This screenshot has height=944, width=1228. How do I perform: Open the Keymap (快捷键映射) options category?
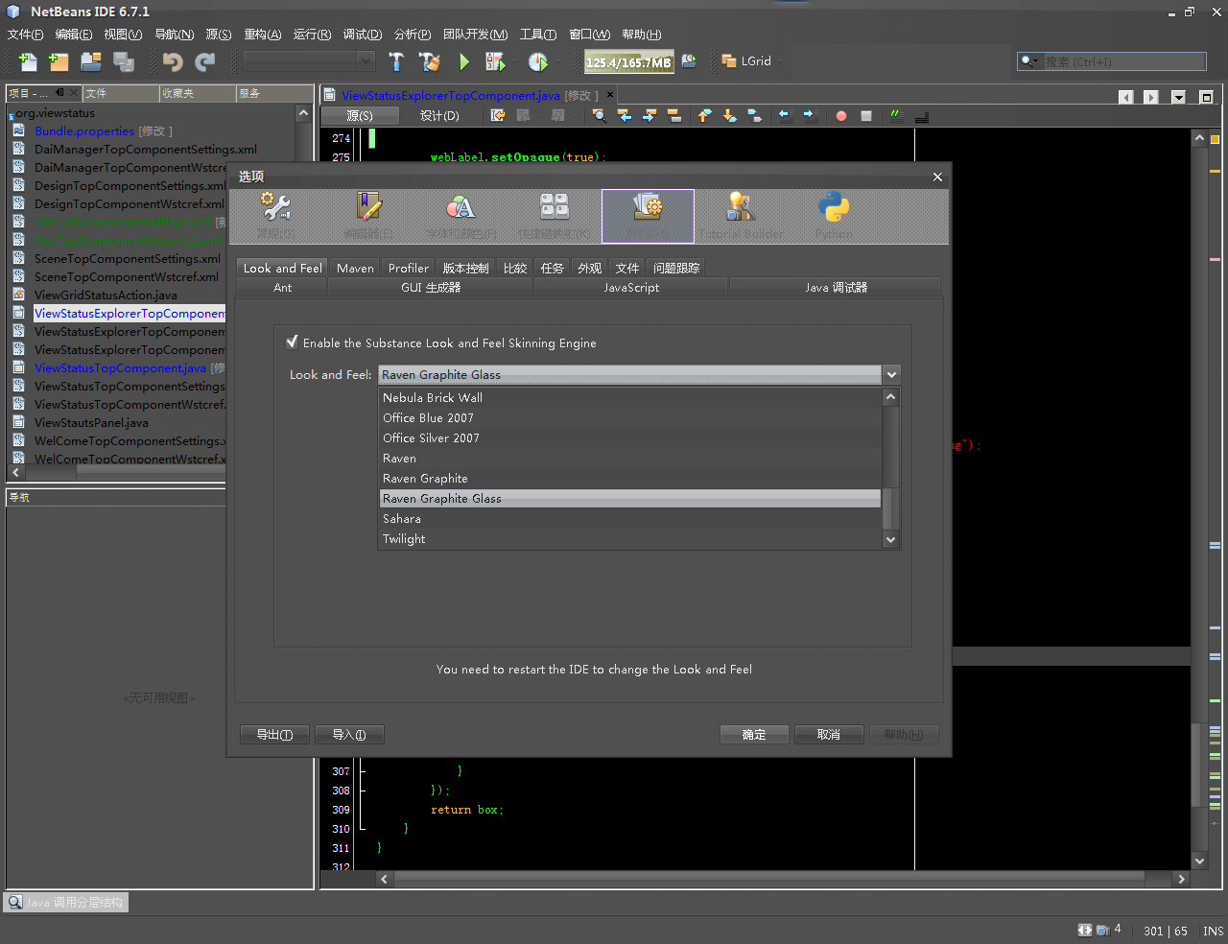(x=555, y=215)
